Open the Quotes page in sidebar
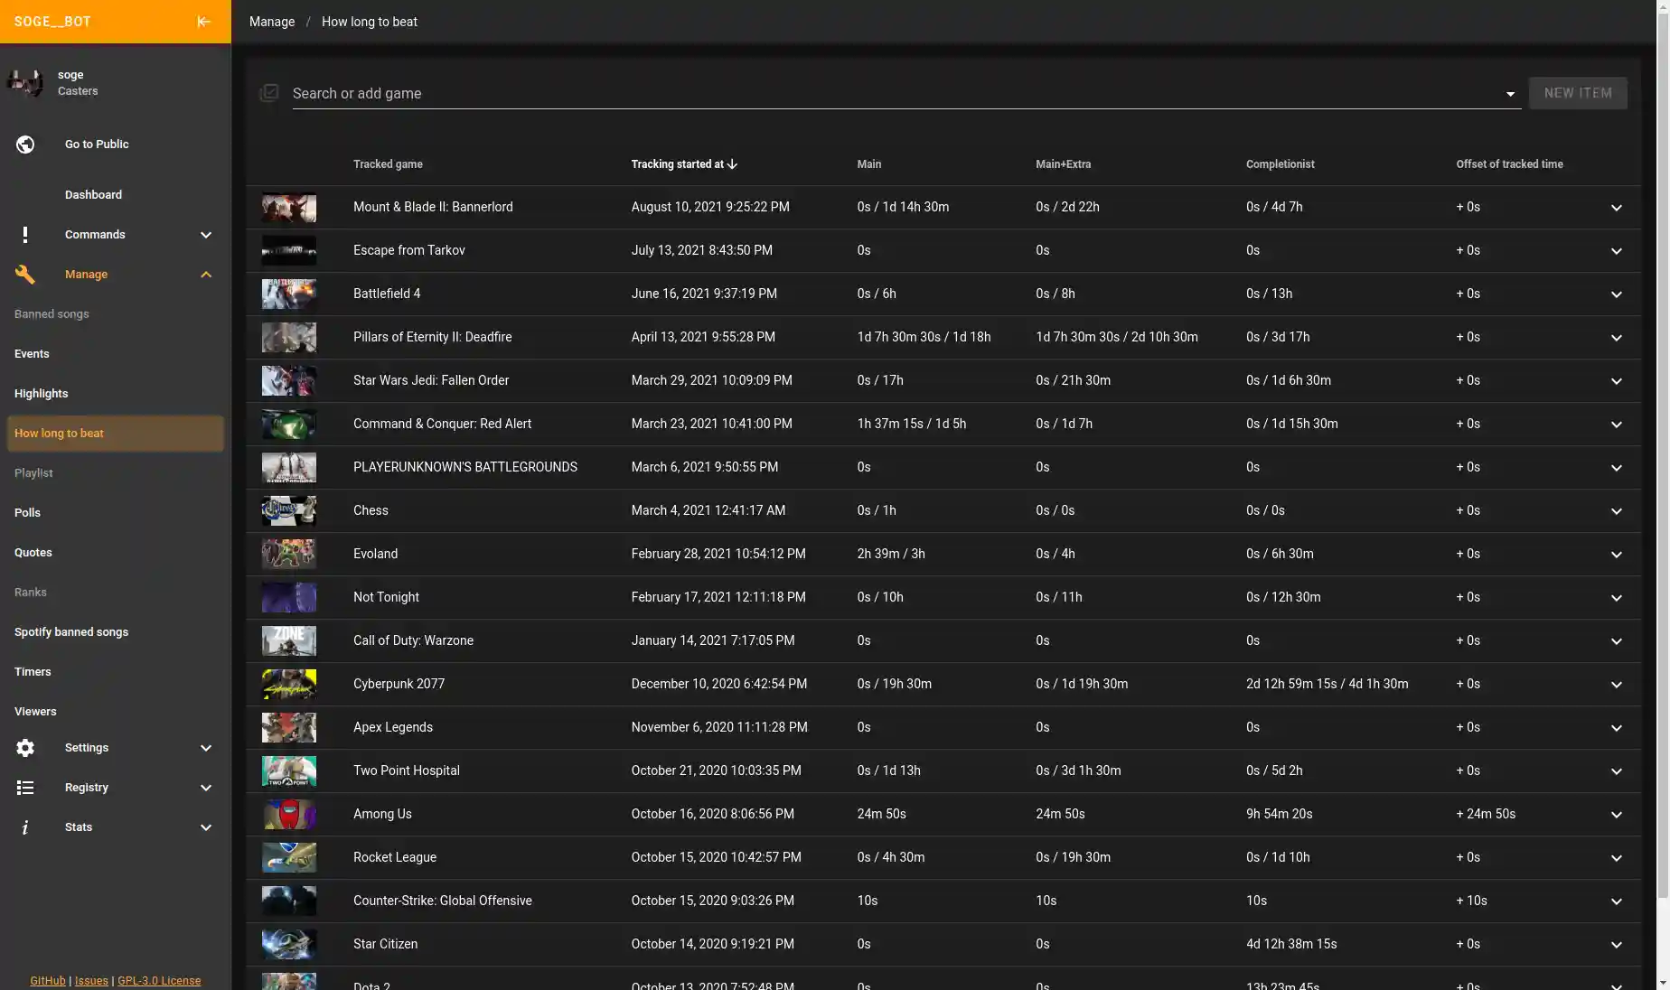1670x990 pixels. point(33,553)
